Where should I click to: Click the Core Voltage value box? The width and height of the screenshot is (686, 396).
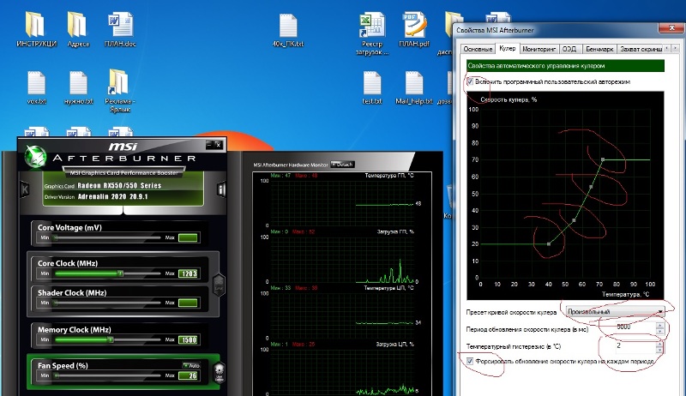coord(189,237)
